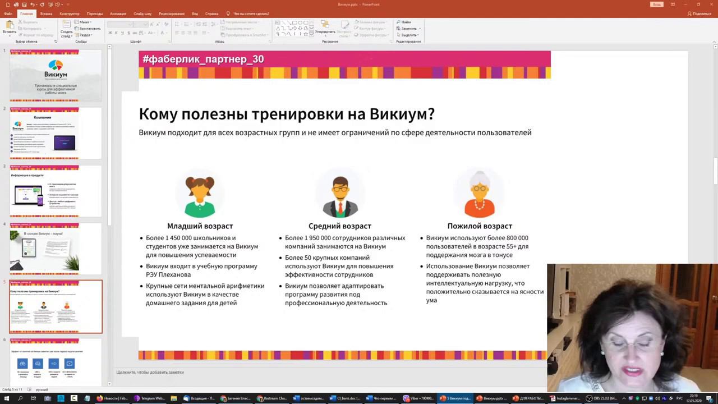The image size is (718, 404).
Task: Click the Restore (Восстановить) slide button
Action: 88,28
